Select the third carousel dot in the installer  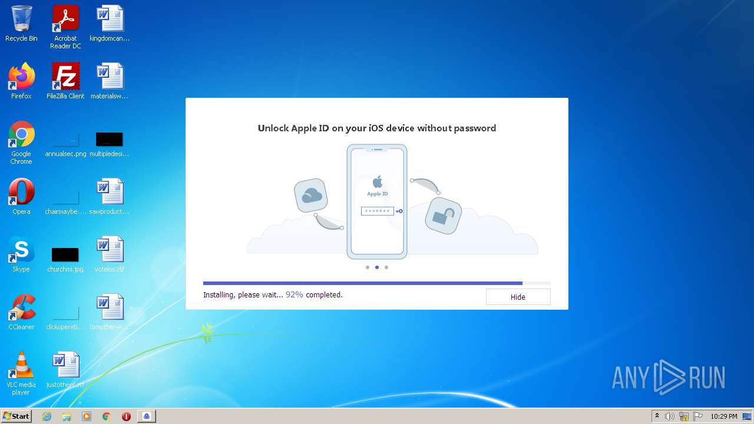[386, 267]
